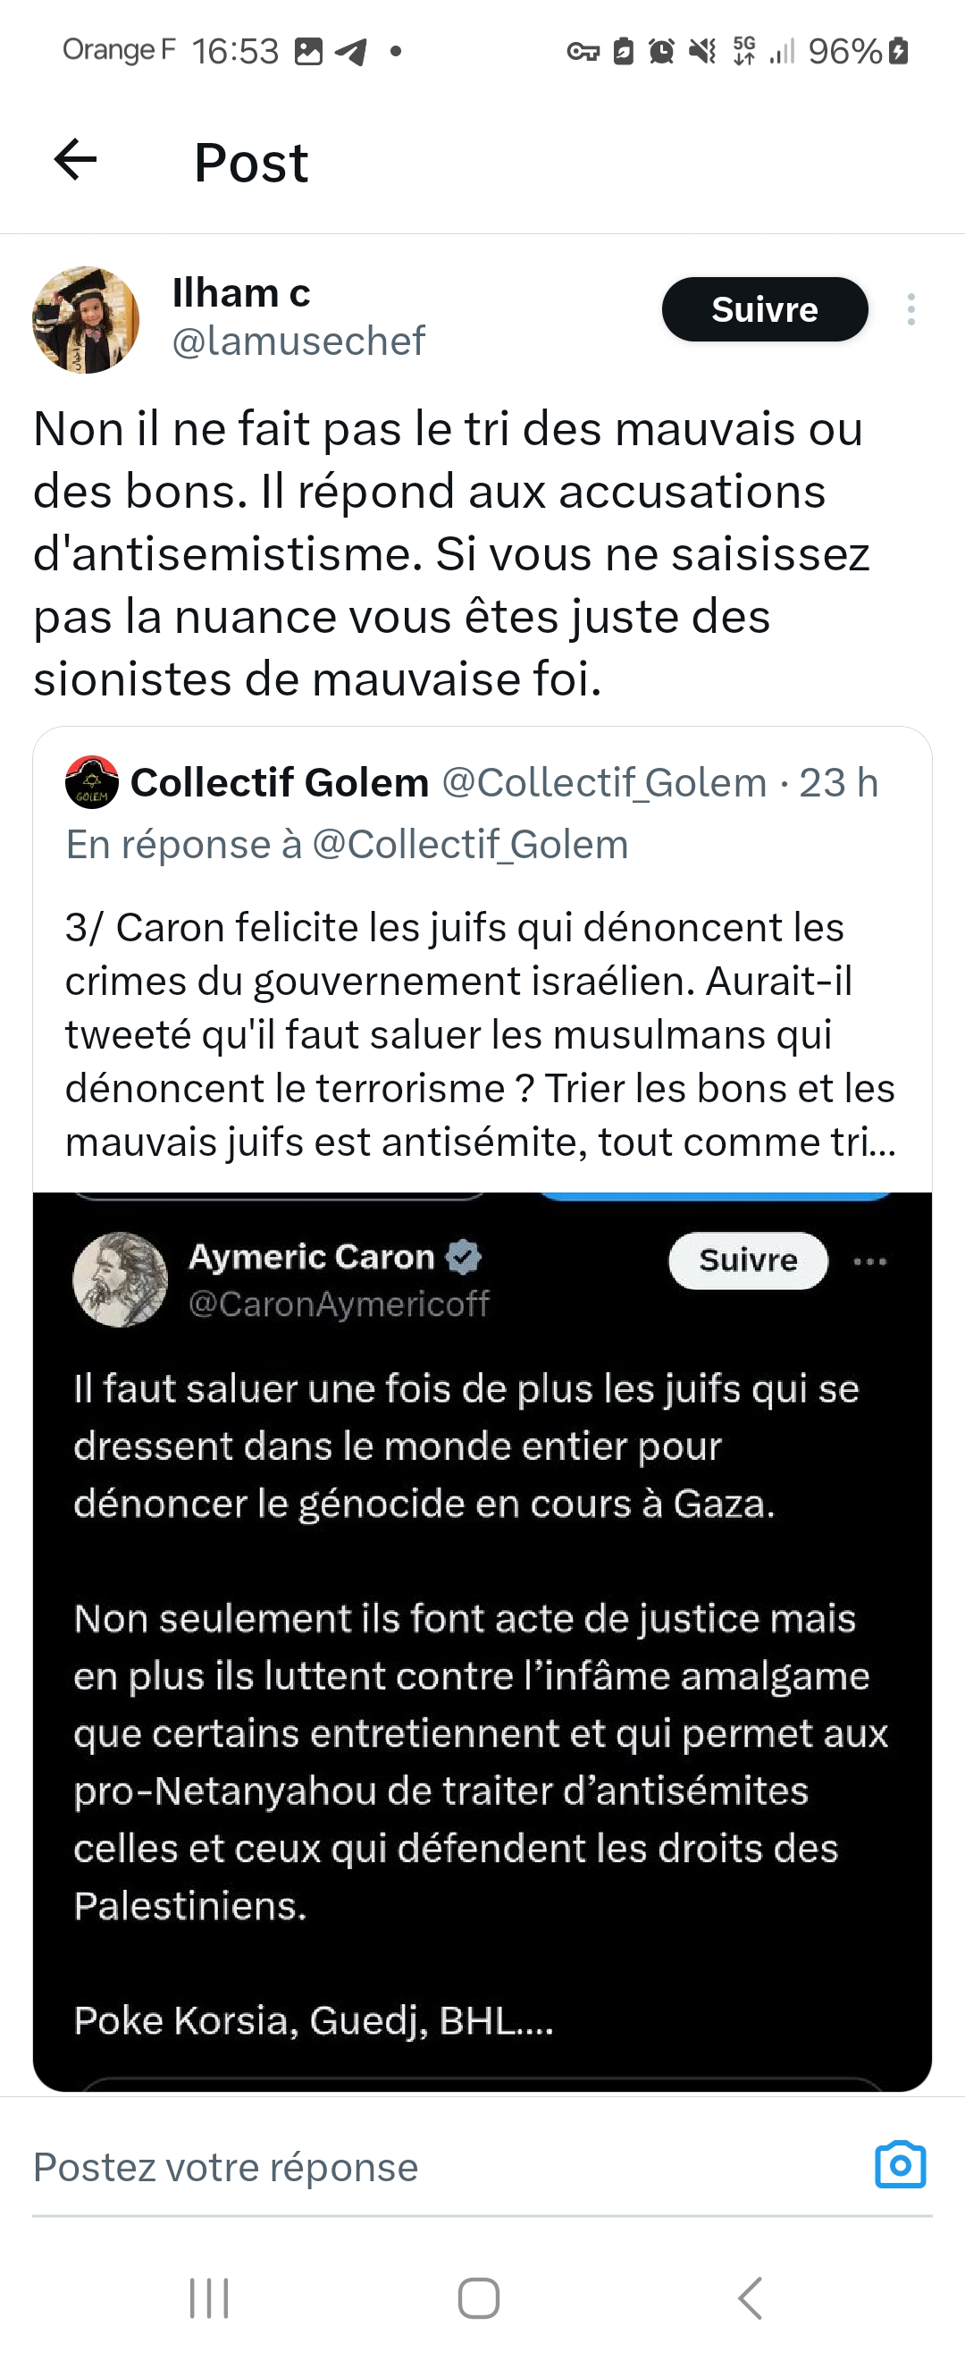The width and height of the screenshot is (965, 2360).
Task: Open Ilham c's profile picture
Action: tap(86, 320)
